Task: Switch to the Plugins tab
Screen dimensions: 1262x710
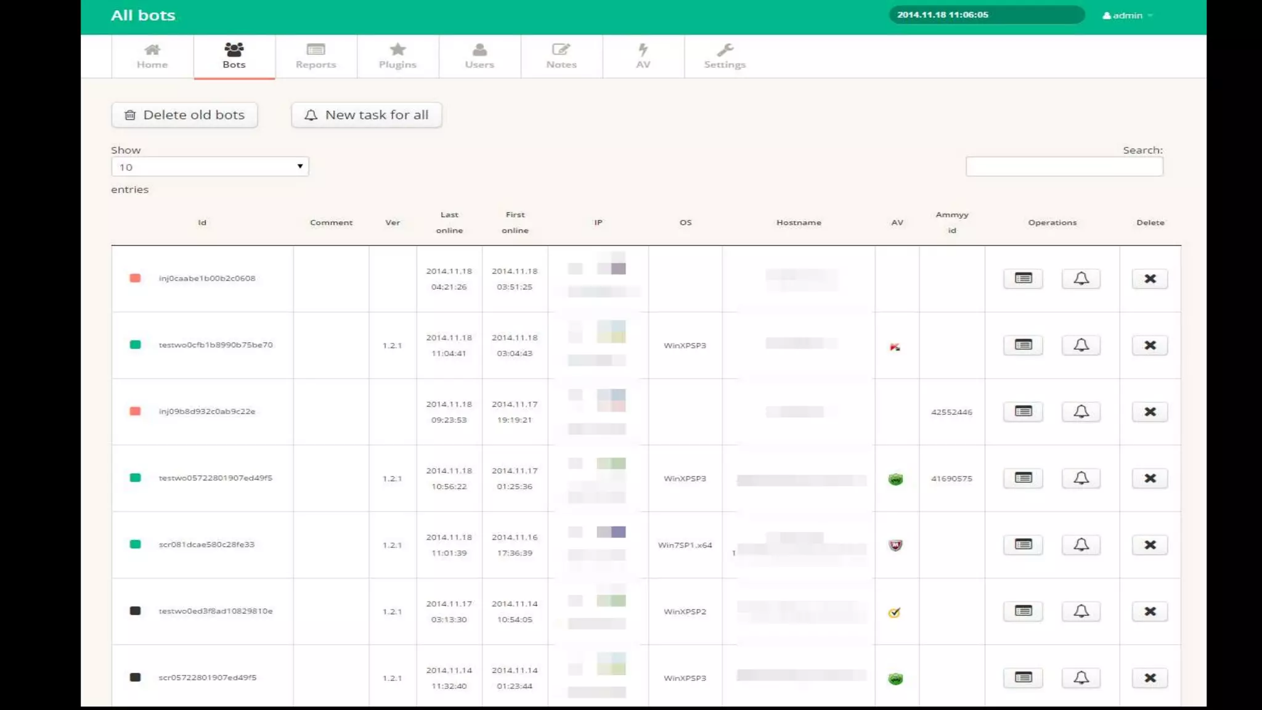Action: [397, 56]
